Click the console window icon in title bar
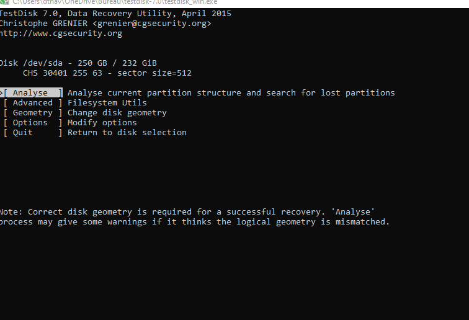The image size is (469, 320). point(4,2)
